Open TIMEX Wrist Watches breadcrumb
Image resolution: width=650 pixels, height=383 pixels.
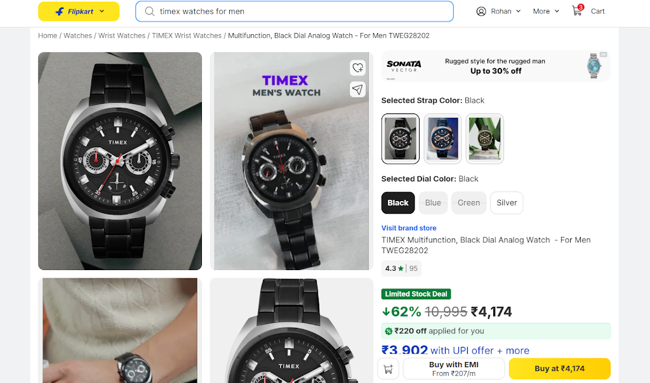pyautogui.click(x=187, y=36)
